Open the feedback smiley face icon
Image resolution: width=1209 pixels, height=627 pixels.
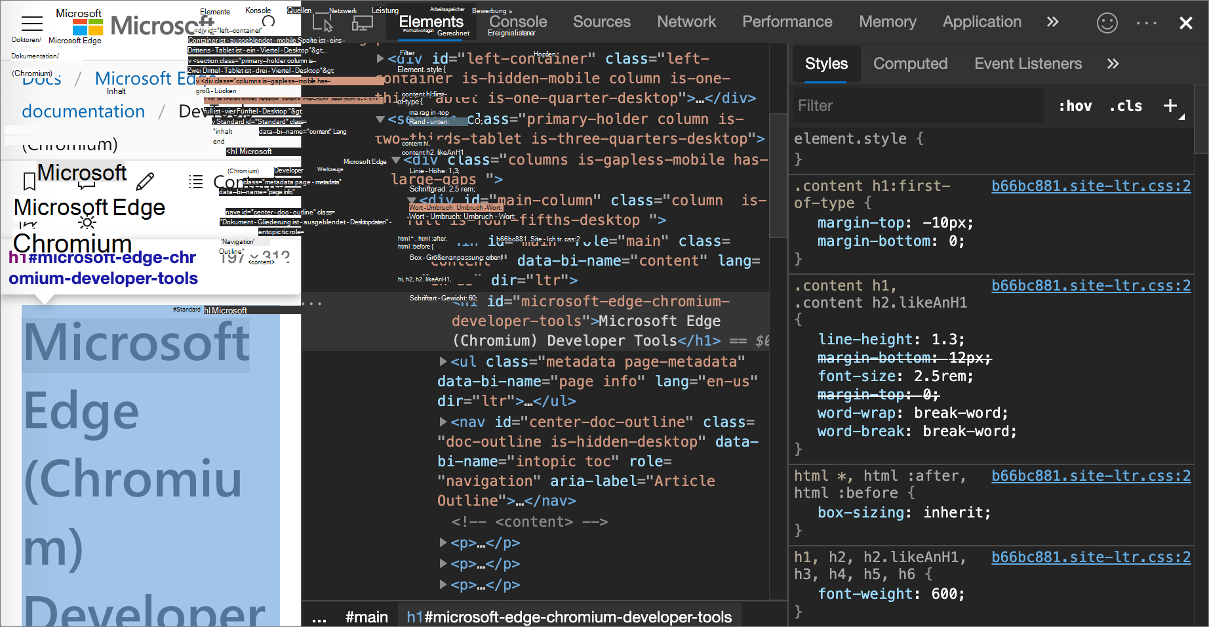click(x=1107, y=23)
